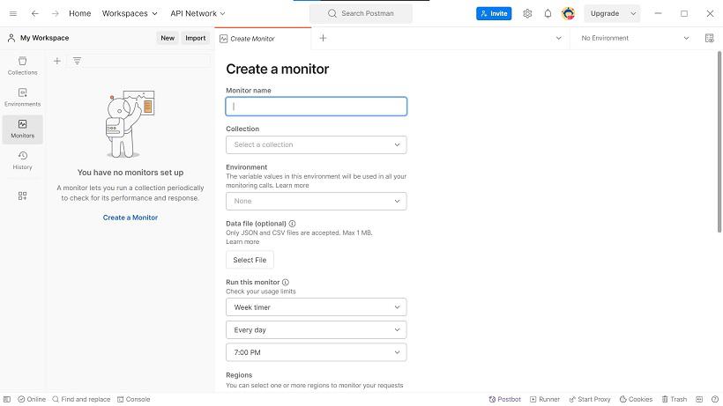Open the Week timer dropdown

pos(317,307)
